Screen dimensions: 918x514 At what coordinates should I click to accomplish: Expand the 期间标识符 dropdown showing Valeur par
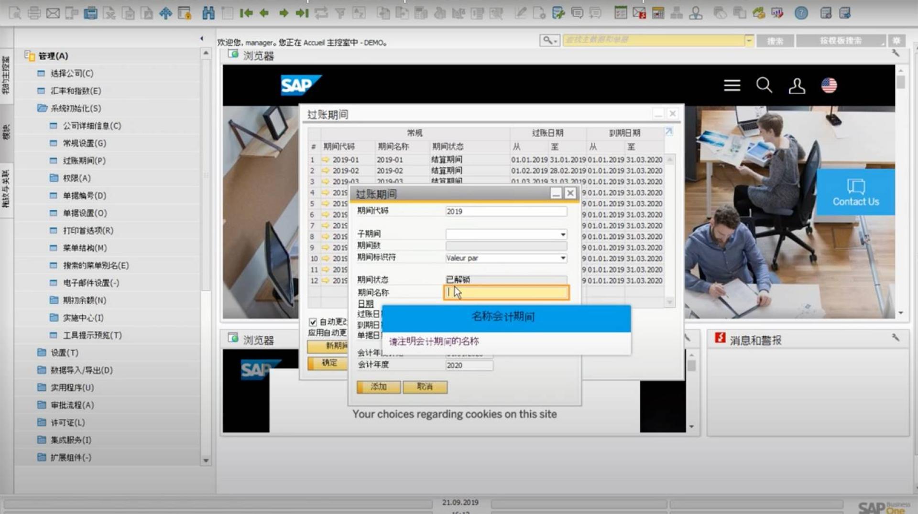[563, 258]
